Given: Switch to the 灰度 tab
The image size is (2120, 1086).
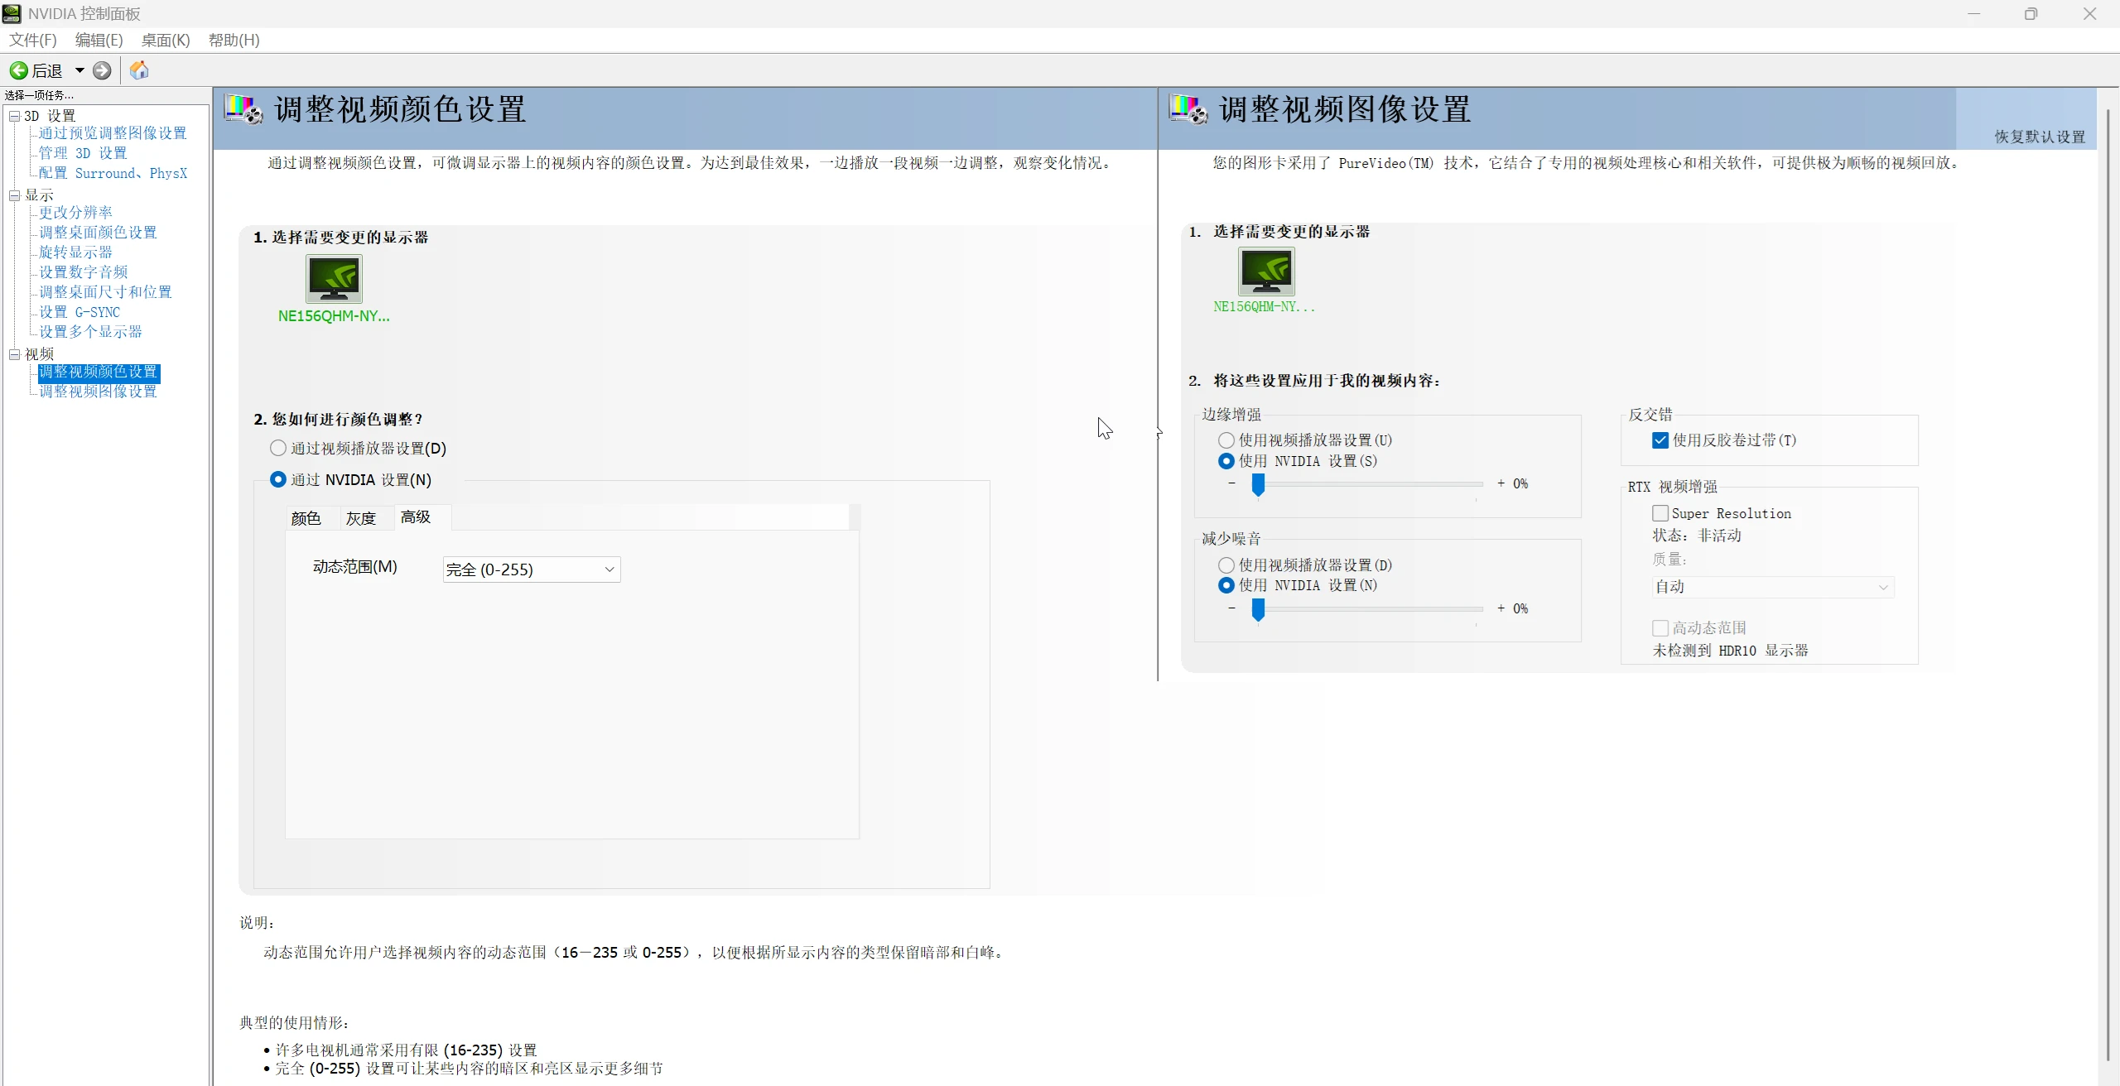Looking at the screenshot, I should [x=360, y=517].
